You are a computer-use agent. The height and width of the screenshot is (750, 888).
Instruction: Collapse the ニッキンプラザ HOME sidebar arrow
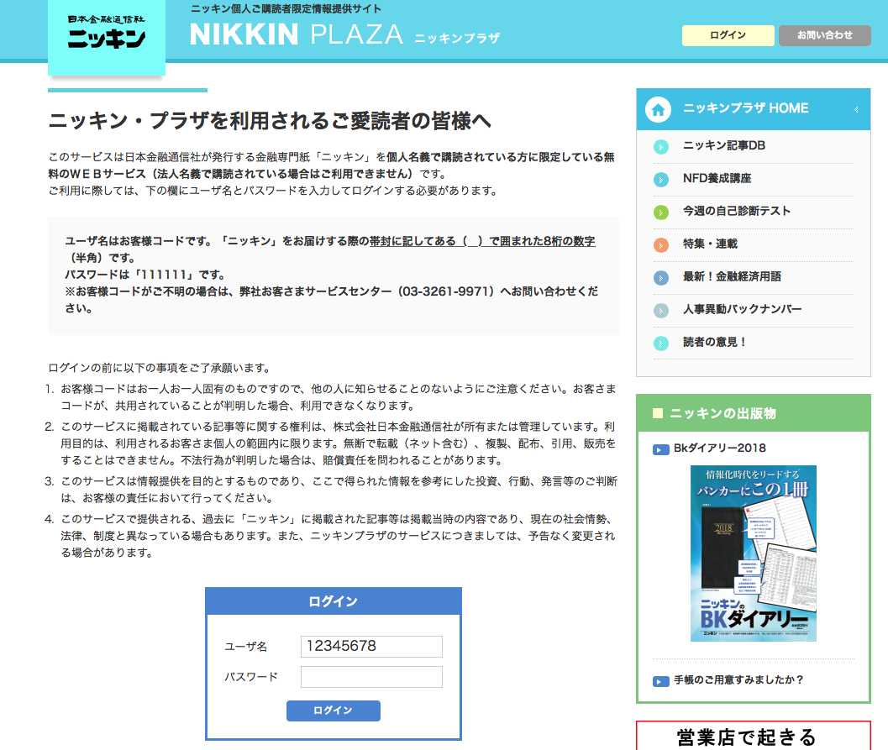[x=856, y=109]
